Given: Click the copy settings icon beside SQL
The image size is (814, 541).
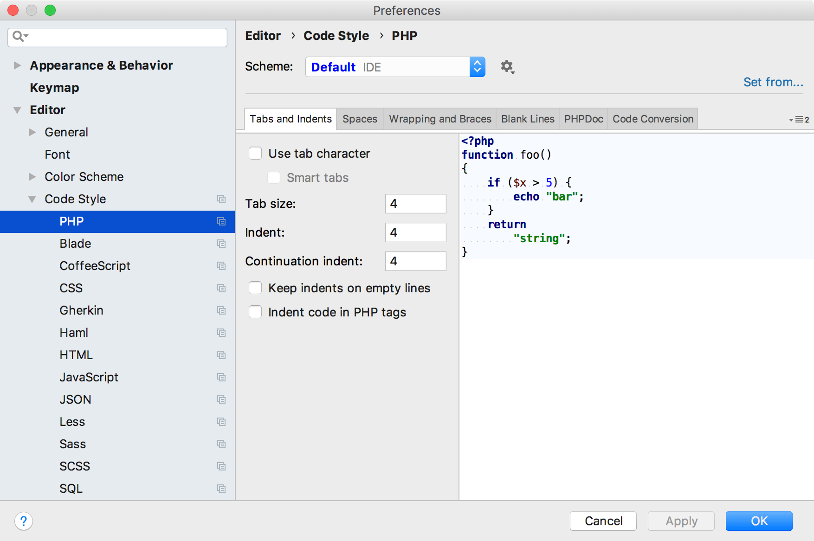Looking at the screenshot, I should coord(221,488).
